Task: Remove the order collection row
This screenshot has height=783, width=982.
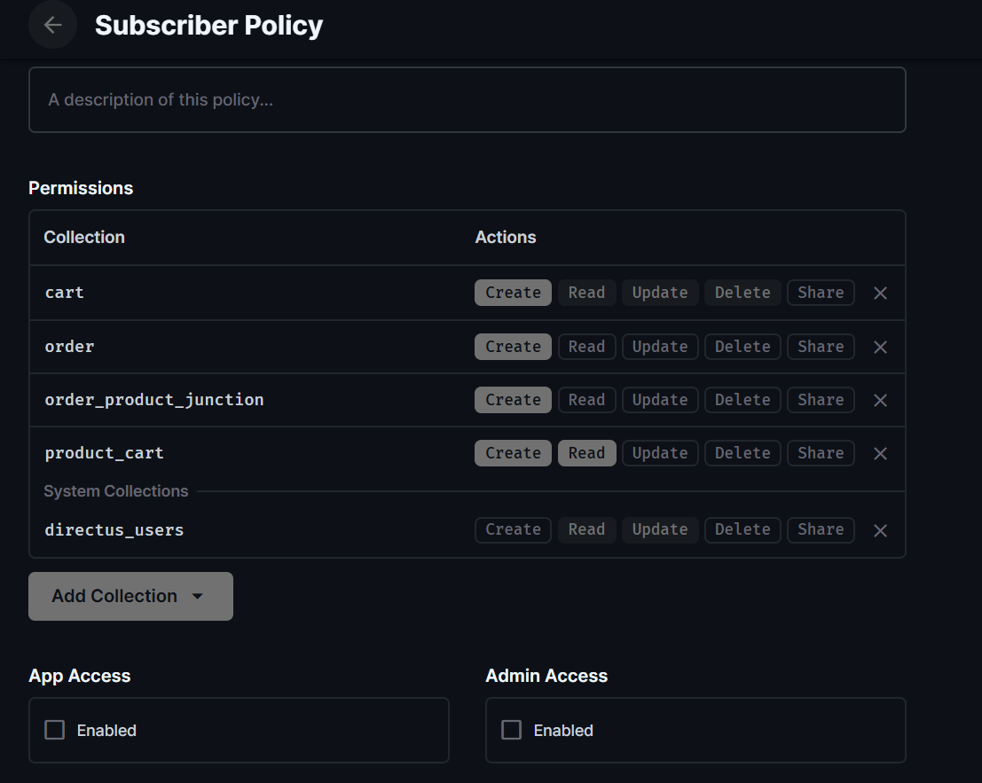Action: pos(880,346)
